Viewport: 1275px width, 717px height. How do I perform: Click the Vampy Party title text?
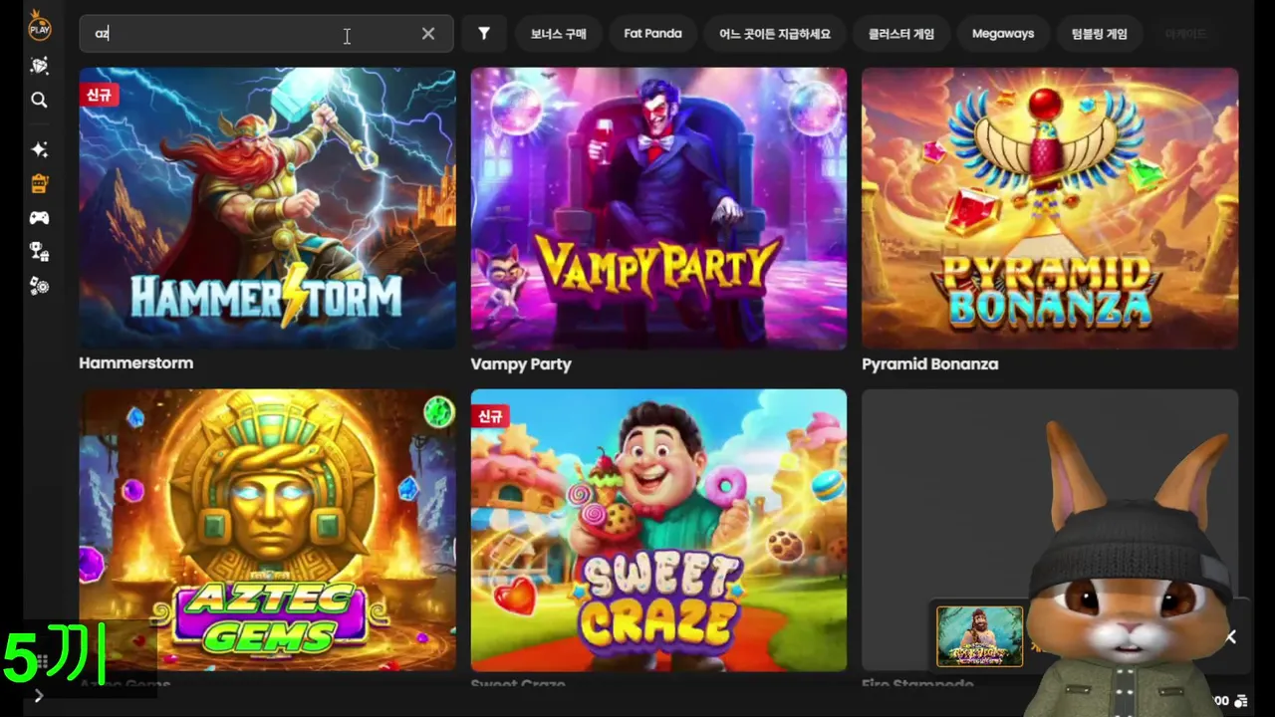521,364
